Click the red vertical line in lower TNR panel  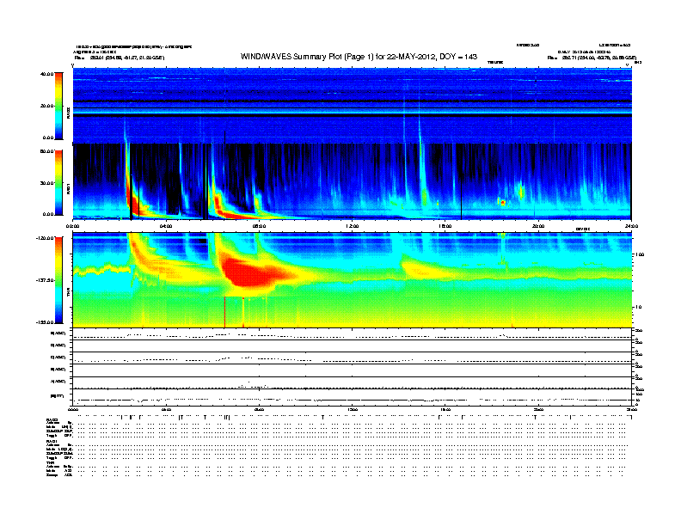224,312
